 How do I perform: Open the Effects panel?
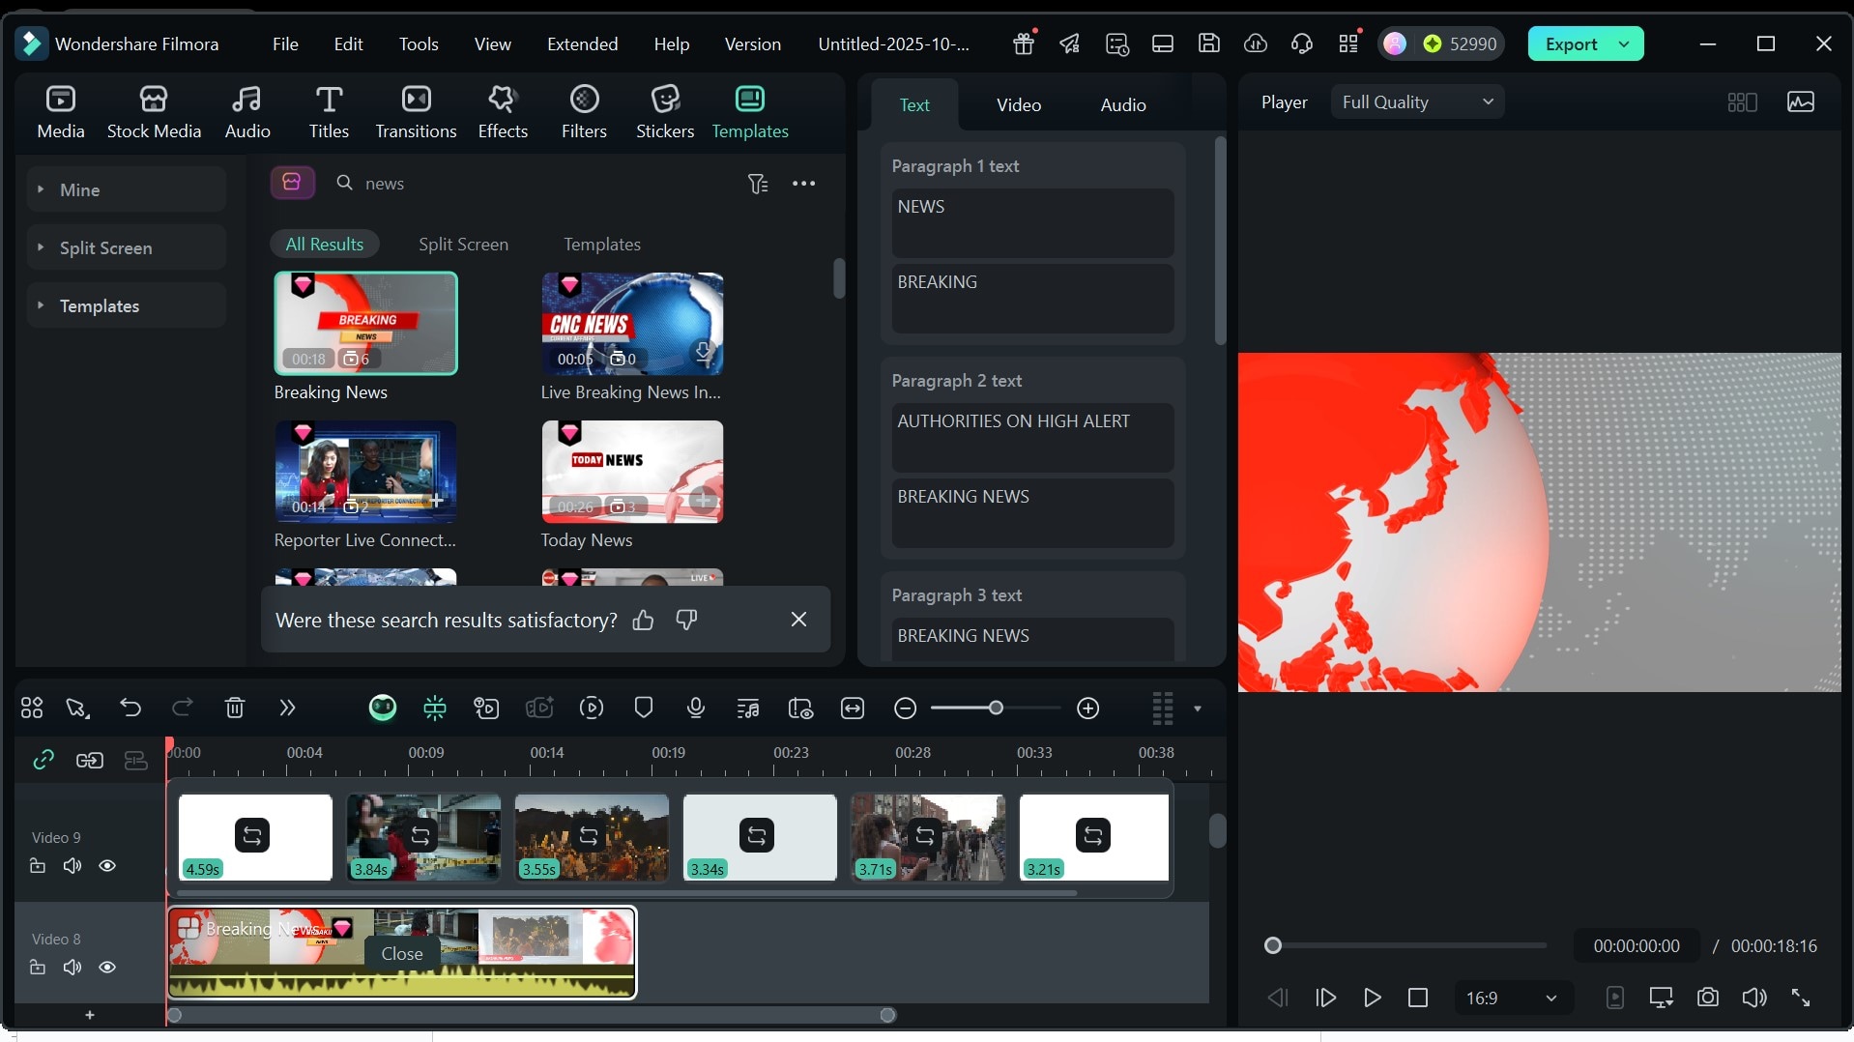click(503, 112)
